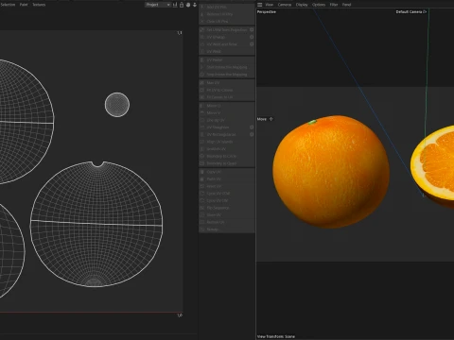Apply Mirror V to the UVs
The height and width of the screenshot is (340, 454).
tap(226, 113)
